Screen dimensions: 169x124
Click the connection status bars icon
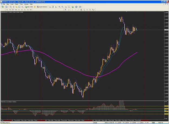pyautogui.click(x=153, y=123)
